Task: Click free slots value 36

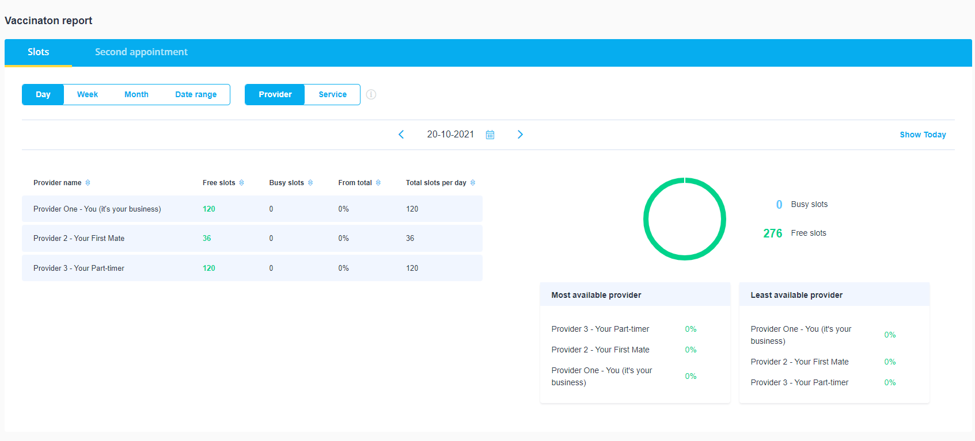Action: [x=207, y=239]
